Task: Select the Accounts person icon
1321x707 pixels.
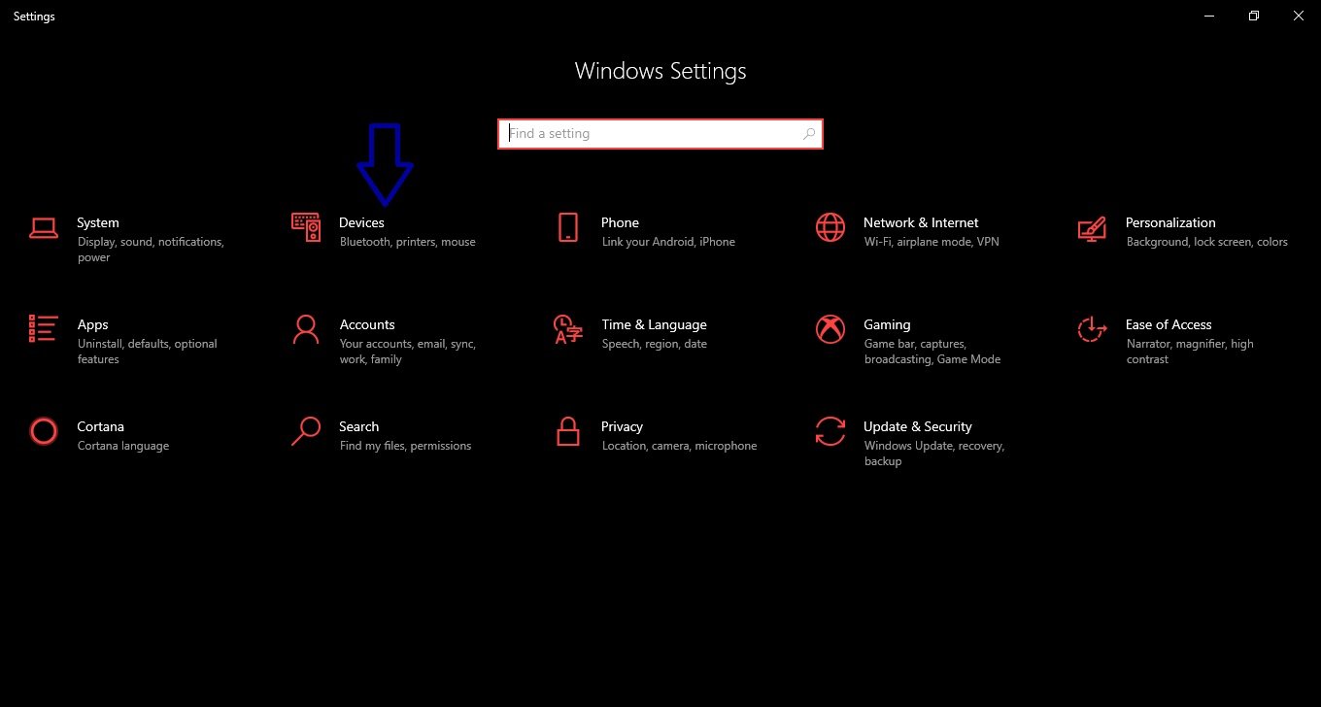Action: (306, 329)
